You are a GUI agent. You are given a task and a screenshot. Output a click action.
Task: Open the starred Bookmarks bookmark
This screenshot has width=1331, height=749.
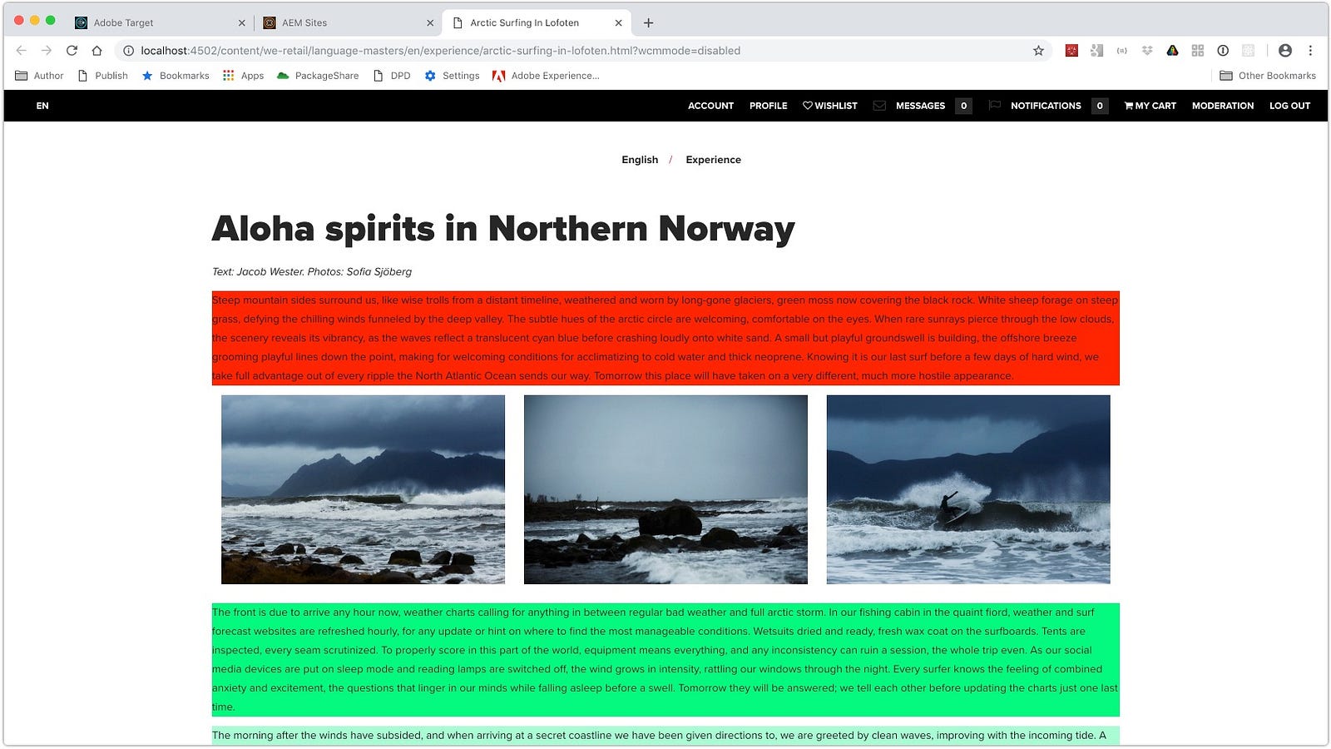(176, 76)
